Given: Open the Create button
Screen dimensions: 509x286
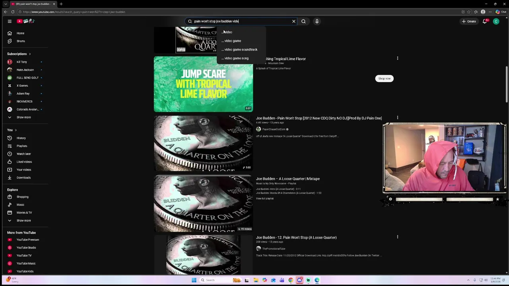Looking at the screenshot, I should point(469,21).
